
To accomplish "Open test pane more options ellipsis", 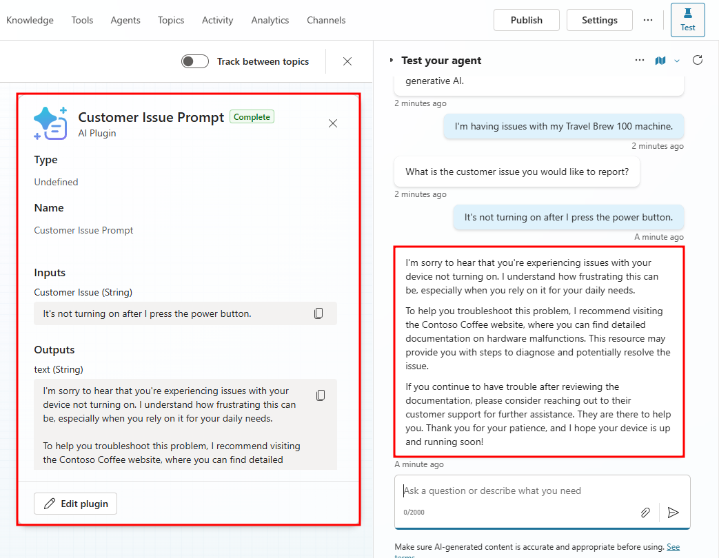I will tap(640, 61).
